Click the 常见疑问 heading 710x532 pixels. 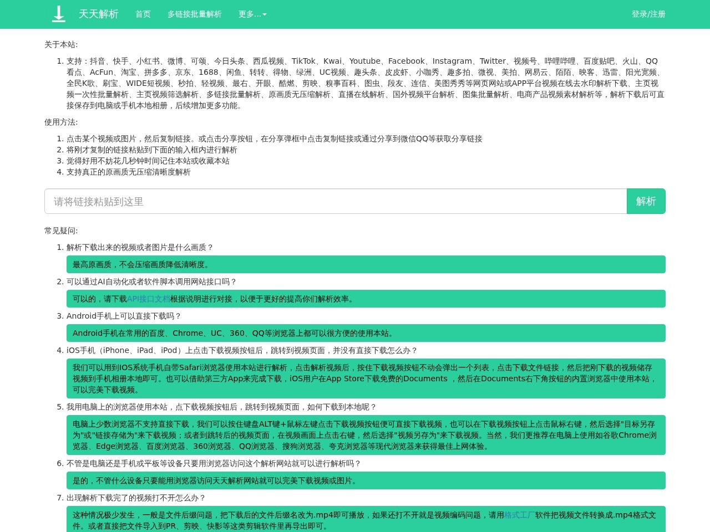coord(61,231)
